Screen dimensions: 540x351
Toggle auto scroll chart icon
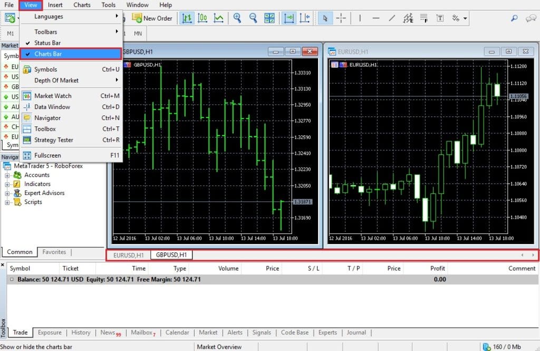288,18
